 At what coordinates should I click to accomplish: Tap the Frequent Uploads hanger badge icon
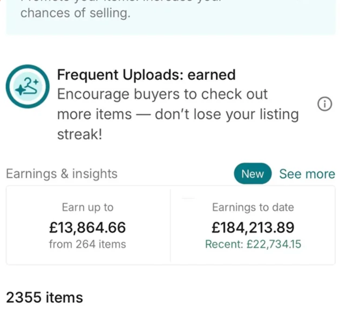click(28, 86)
